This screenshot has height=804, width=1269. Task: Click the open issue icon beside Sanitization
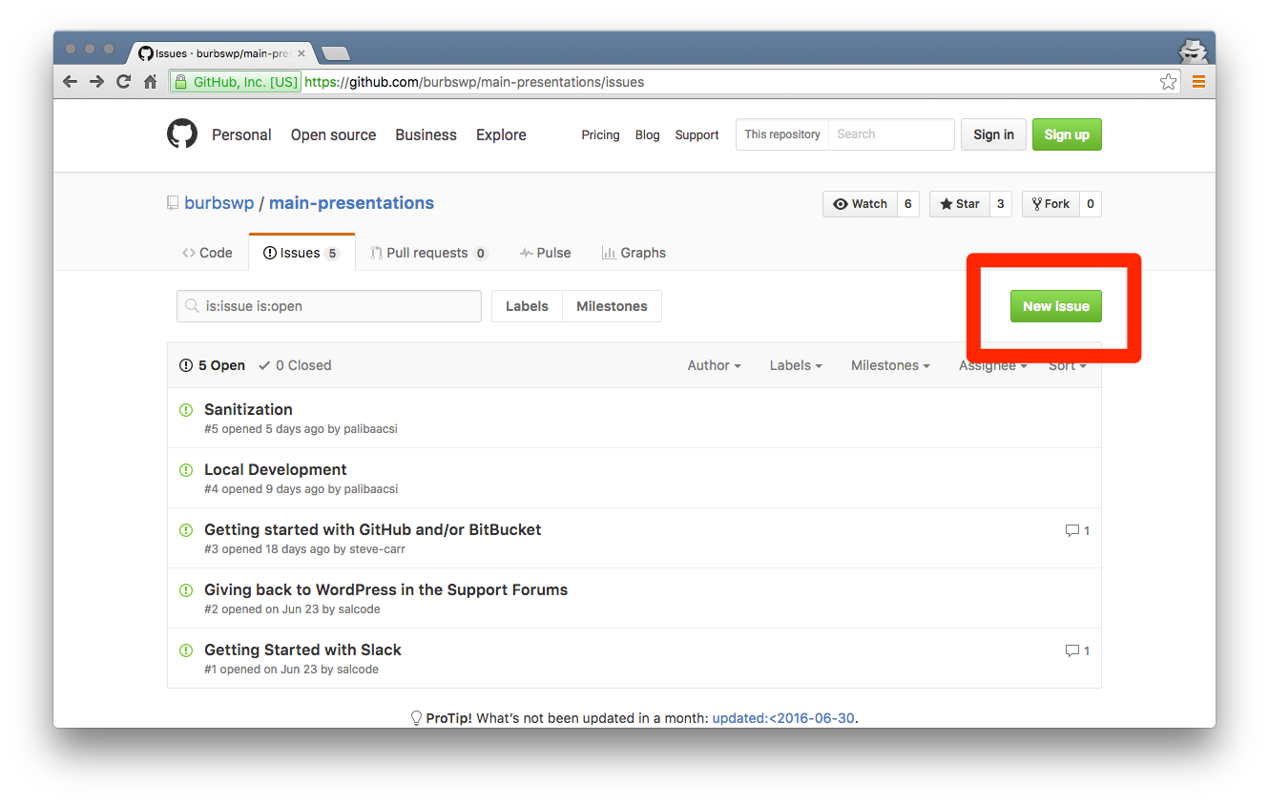[186, 410]
